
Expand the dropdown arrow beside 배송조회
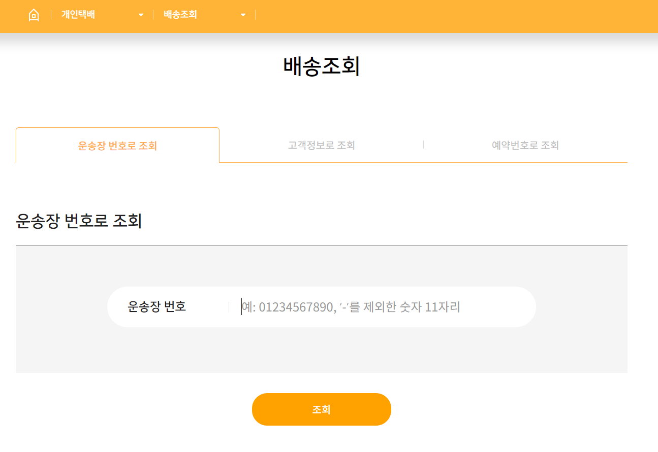coord(243,15)
